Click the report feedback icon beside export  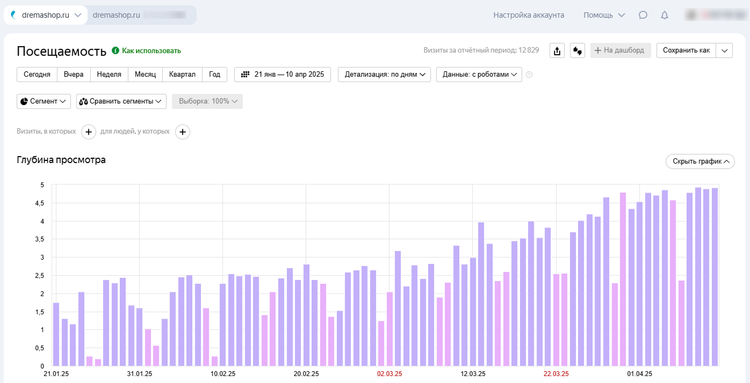point(578,50)
